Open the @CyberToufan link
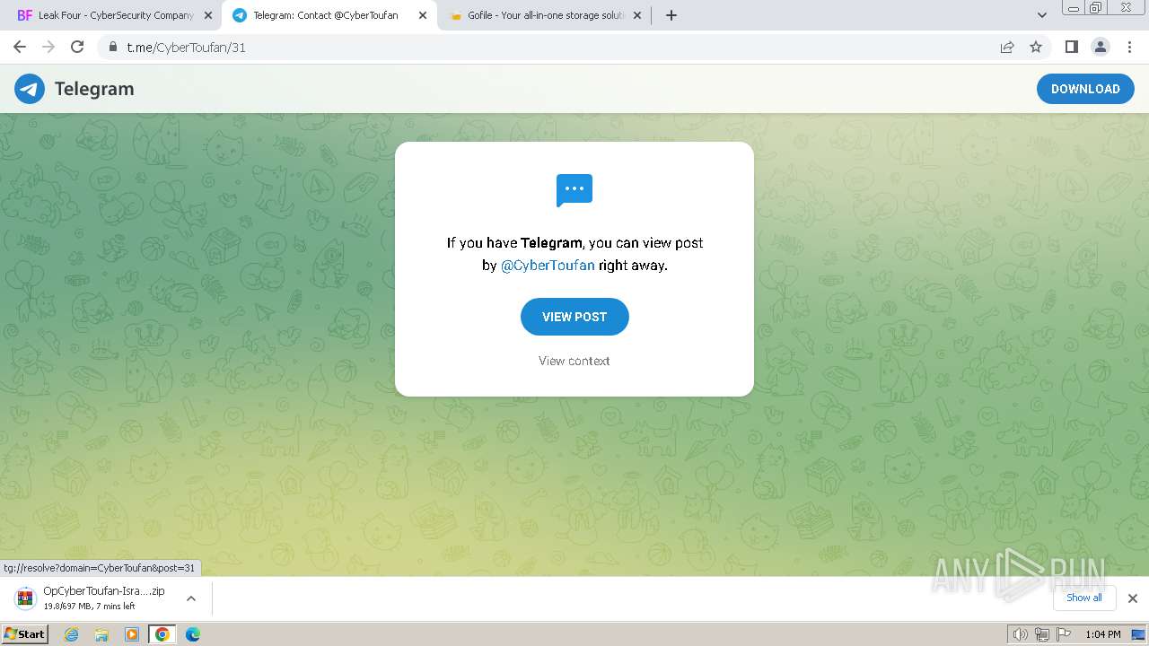 548,266
